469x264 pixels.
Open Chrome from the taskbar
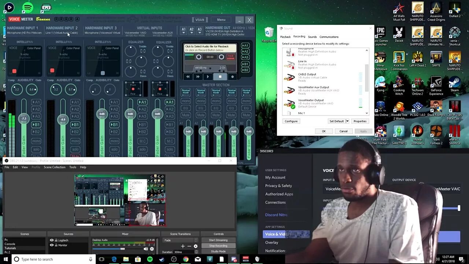(x=186, y=259)
